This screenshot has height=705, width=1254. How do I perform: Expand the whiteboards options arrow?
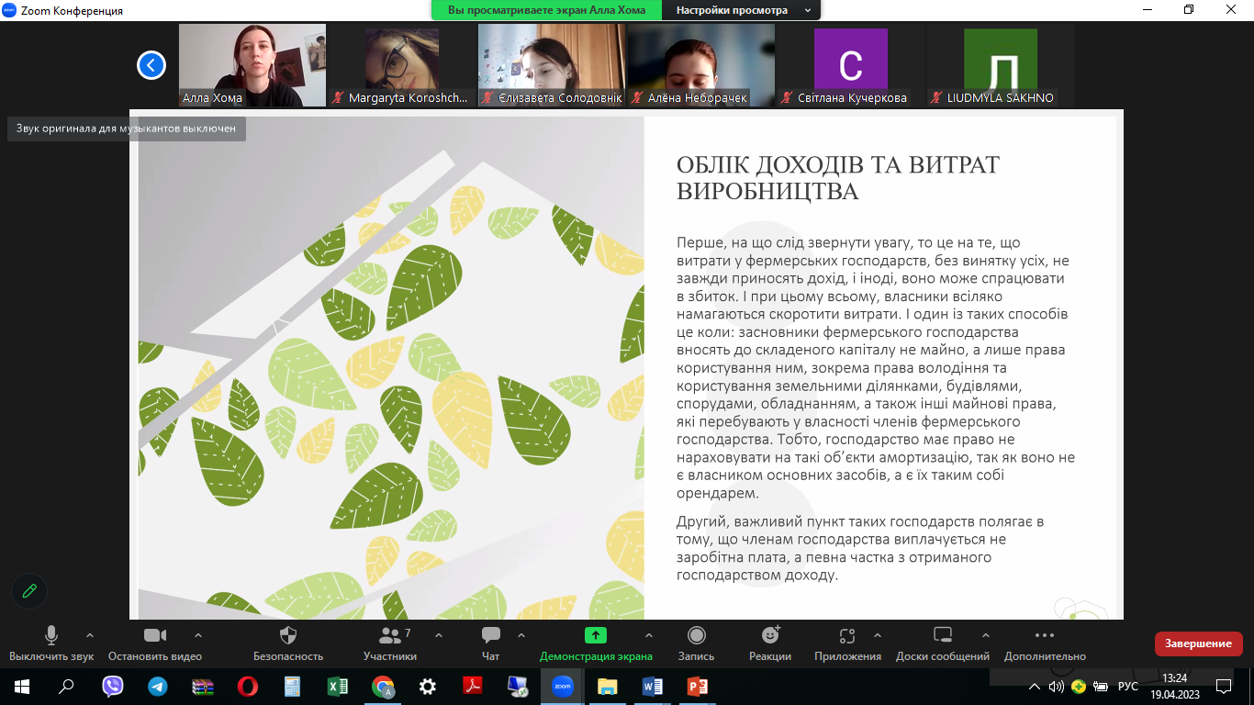tap(986, 635)
